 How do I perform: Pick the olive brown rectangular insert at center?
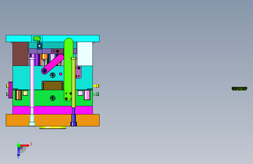[x=53, y=86]
